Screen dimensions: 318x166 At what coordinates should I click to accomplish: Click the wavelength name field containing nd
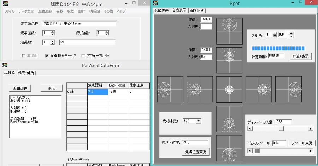pos(87,42)
